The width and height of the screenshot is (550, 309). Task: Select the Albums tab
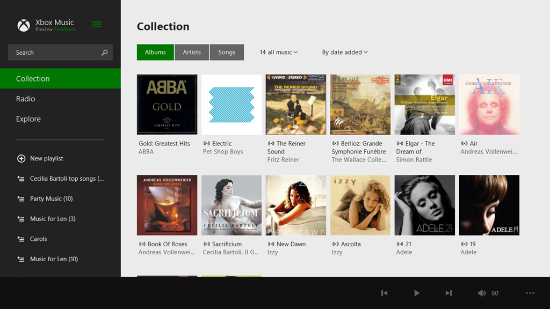click(x=155, y=52)
